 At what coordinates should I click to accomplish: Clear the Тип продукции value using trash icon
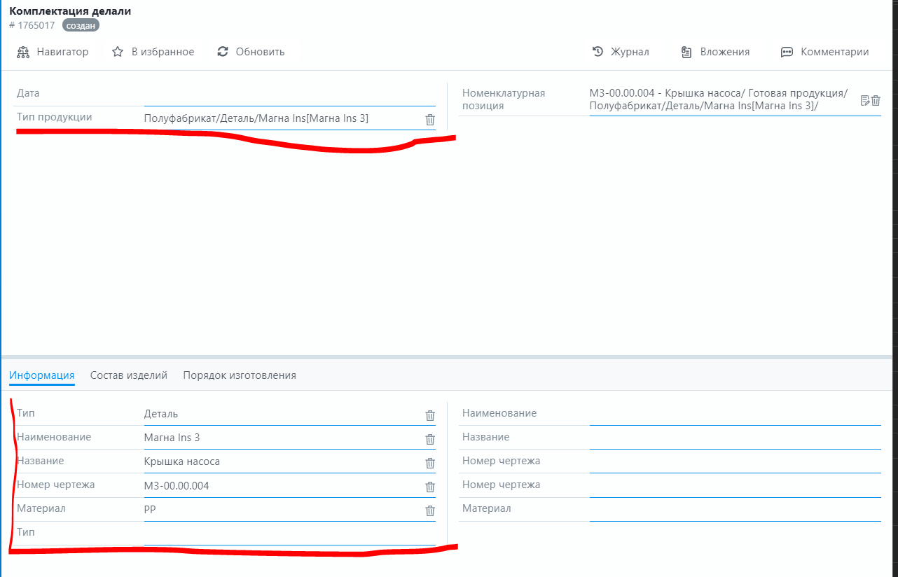tap(430, 120)
